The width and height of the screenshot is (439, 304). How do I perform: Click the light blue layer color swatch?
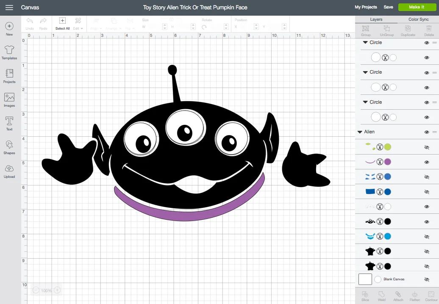click(387, 237)
